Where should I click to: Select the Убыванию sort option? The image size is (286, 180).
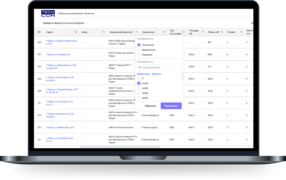[139, 55]
